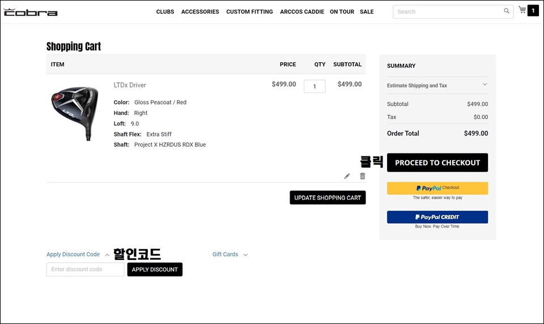
Task: Click the Cobra logo
Action: coord(31,11)
